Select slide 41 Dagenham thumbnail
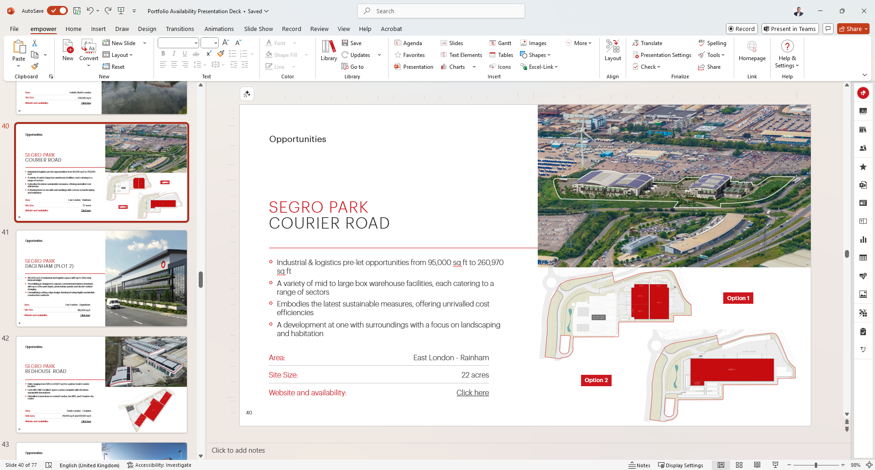 click(x=101, y=278)
